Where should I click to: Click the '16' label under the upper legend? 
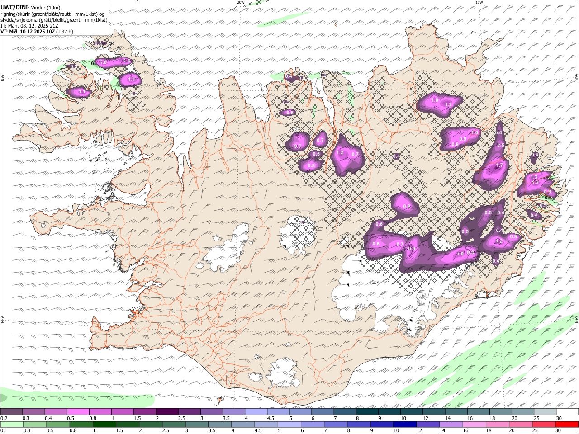(x=470, y=418)
